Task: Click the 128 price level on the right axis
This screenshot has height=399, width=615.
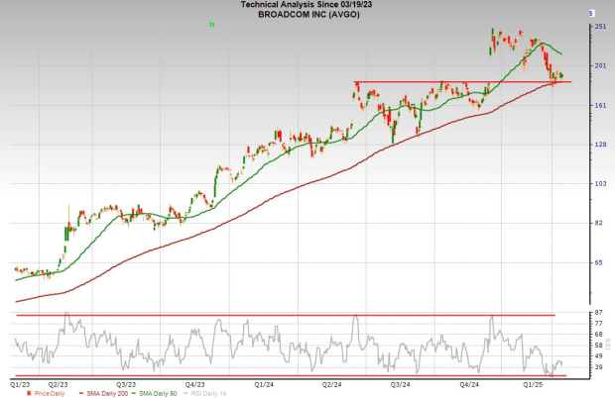Action: [600, 145]
